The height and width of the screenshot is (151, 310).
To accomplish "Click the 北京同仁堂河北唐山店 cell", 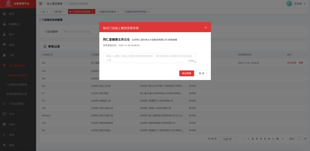I will (102, 108).
